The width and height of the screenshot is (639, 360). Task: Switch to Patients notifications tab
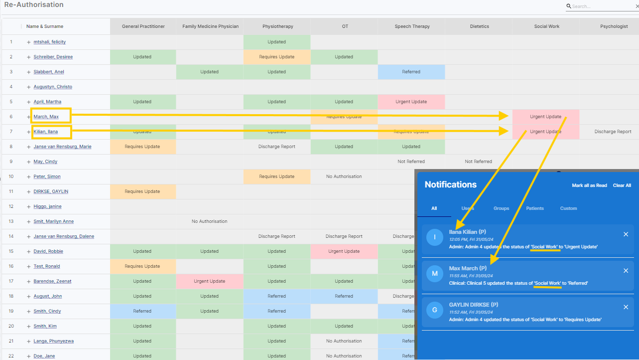[x=535, y=208]
